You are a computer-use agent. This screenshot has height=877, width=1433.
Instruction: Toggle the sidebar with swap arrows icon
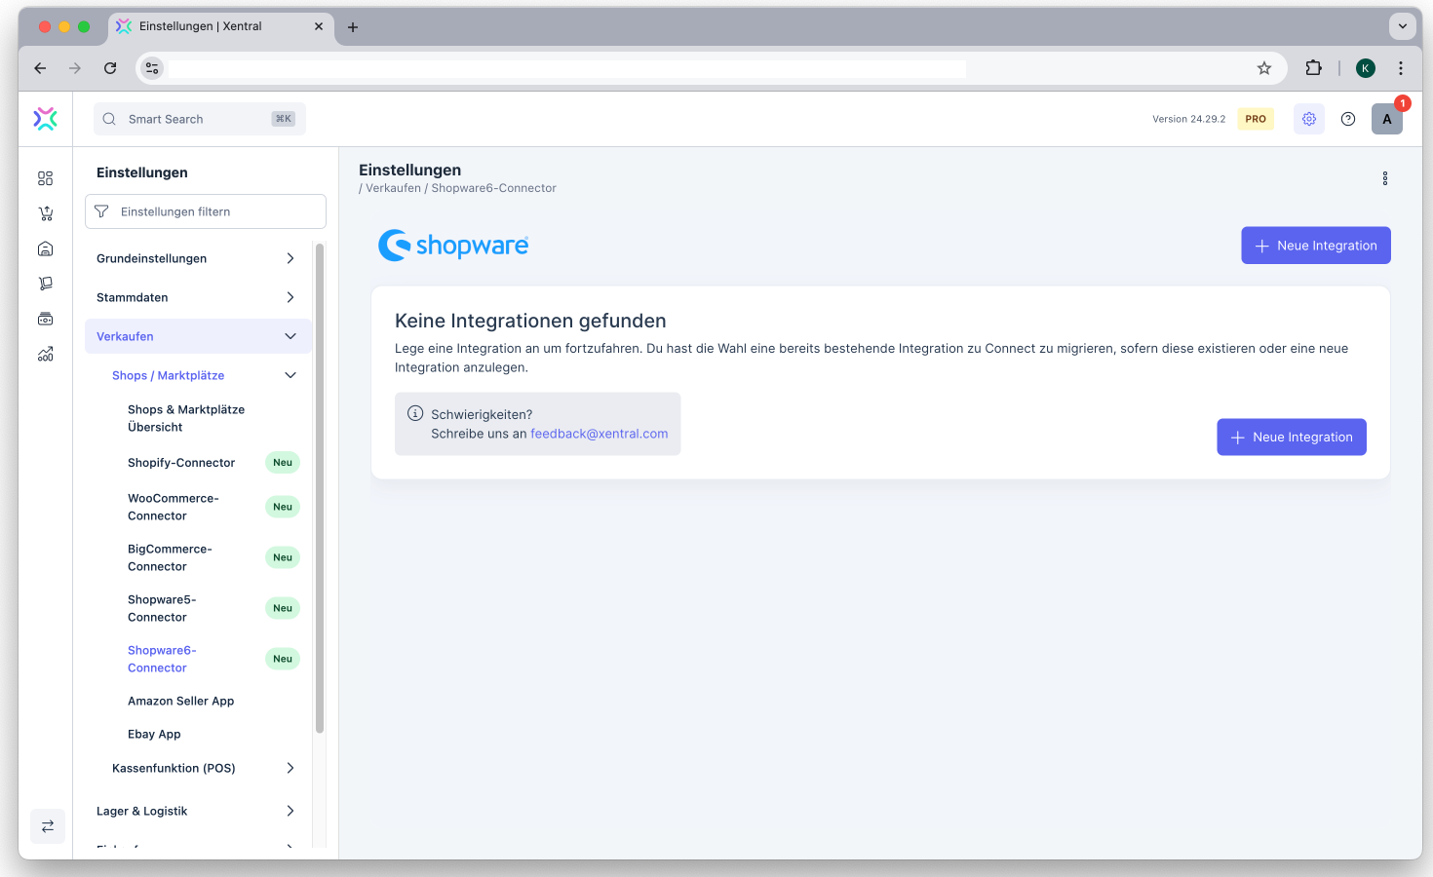pyautogui.click(x=47, y=826)
